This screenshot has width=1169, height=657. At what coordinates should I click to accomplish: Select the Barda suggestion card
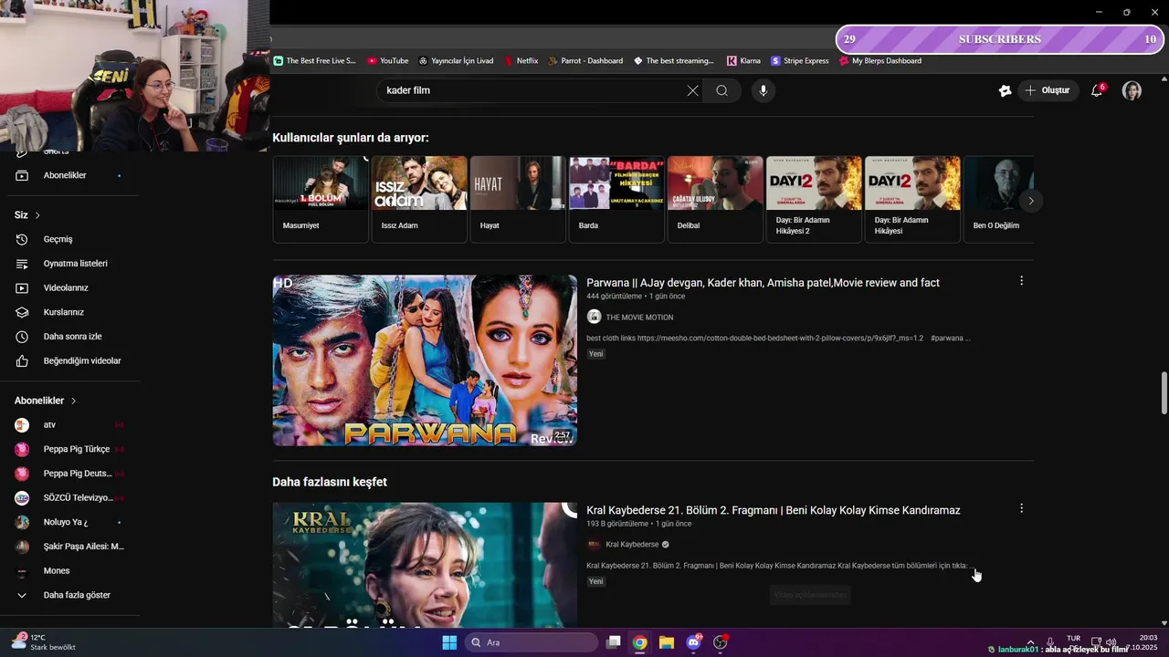[616, 199]
